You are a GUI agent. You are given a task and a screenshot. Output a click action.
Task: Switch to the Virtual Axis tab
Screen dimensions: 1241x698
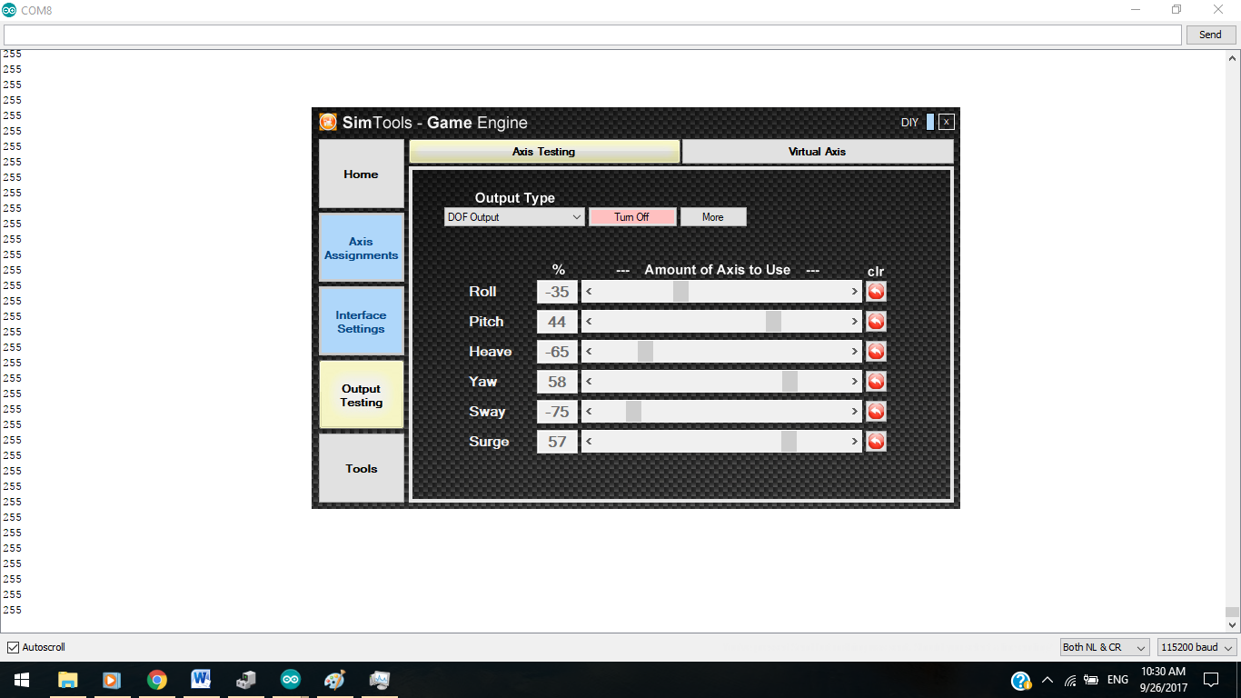(x=818, y=152)
